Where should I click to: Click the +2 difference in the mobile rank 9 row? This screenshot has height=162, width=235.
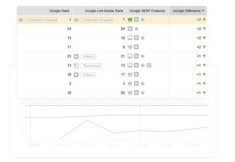(199, 47)
